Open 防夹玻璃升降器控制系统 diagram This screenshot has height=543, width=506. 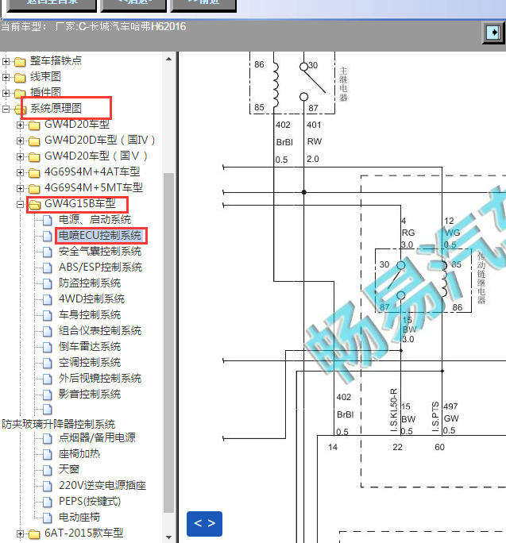pyautogui.click(x=58, y=424)
